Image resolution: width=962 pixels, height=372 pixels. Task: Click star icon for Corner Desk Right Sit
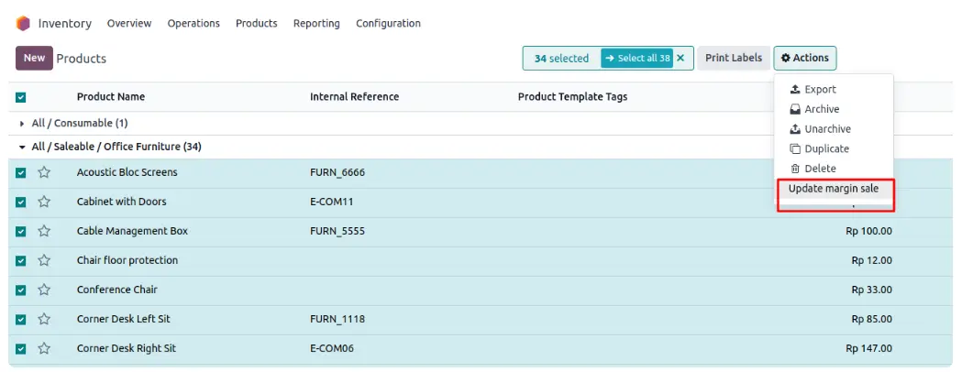tap(44, 348)
